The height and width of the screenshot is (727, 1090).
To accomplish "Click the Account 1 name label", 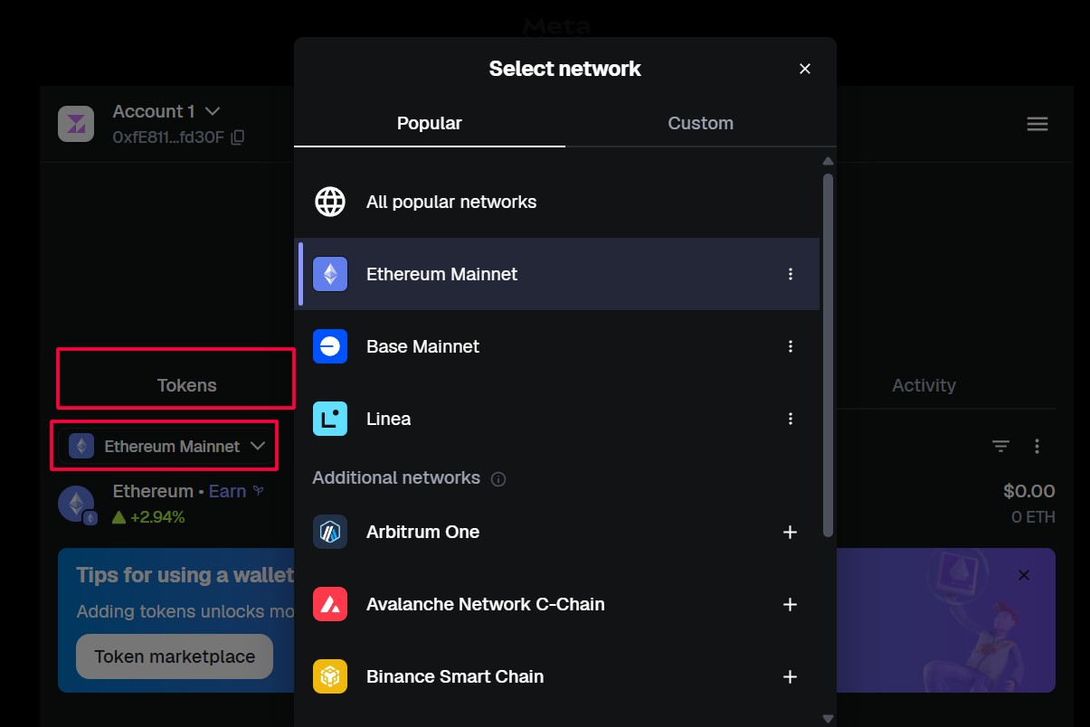I will (x=154, y=111).
